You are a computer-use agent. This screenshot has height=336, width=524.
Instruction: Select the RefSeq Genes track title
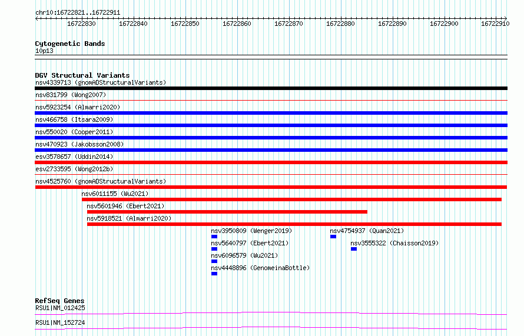coord(59,301)
